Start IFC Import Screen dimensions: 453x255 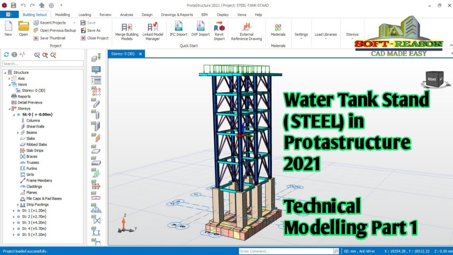tap(179, 29)
